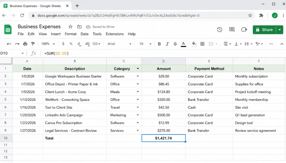This screenshot has height=163, width=286.
Task: Open text rotation dropdown
Action: coord(259,44)
